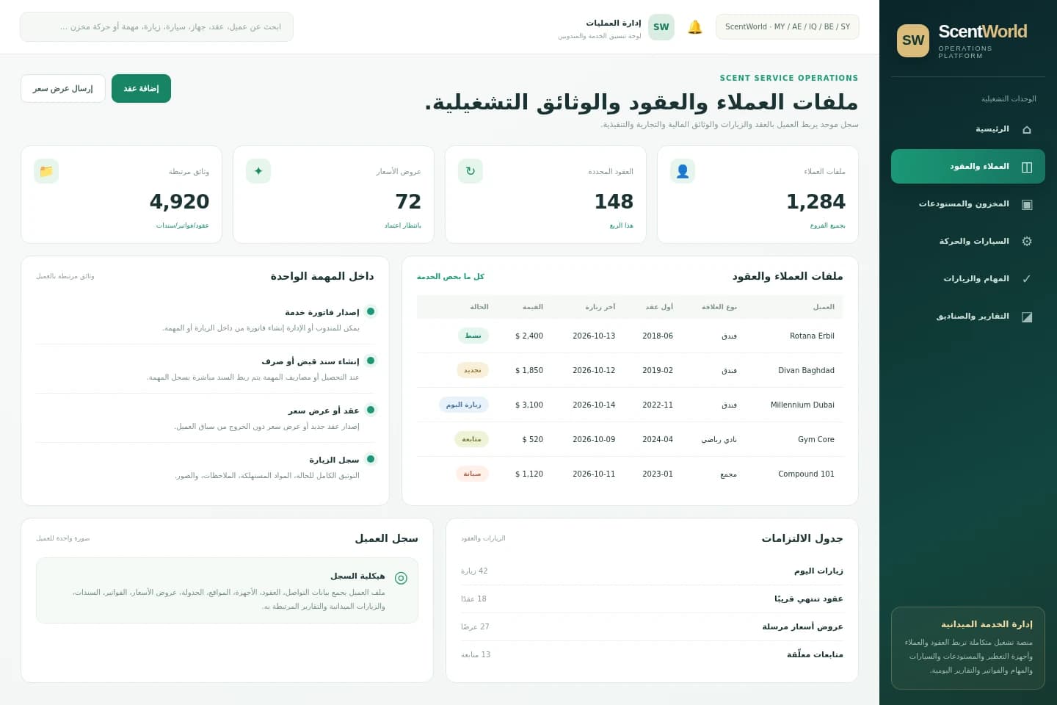Click the زيارة اليوم status badge
1057x705 pixels.
tap(464, 405)
